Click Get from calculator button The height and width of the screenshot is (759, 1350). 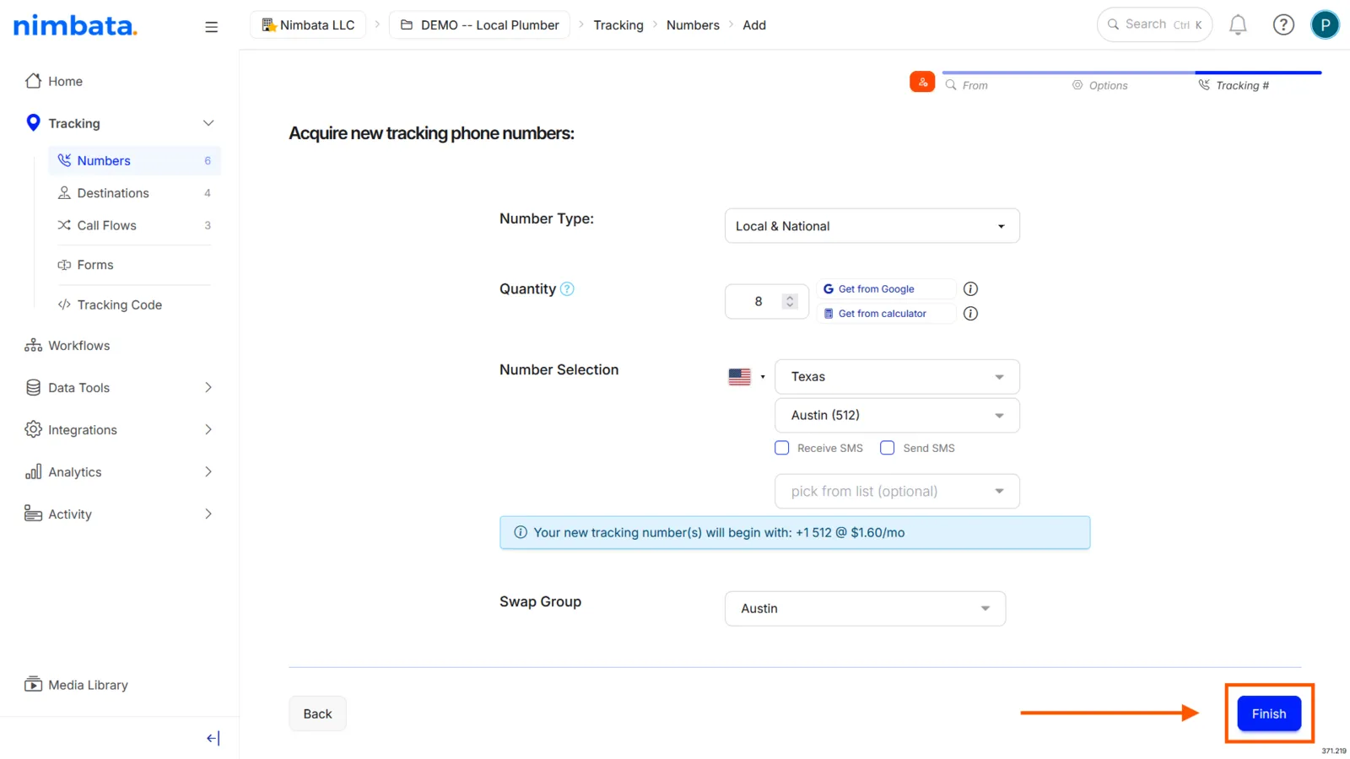click(x=886, y=314)
